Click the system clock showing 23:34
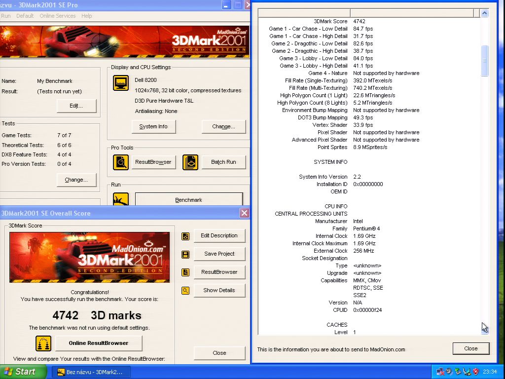 [x=490, y=372]
